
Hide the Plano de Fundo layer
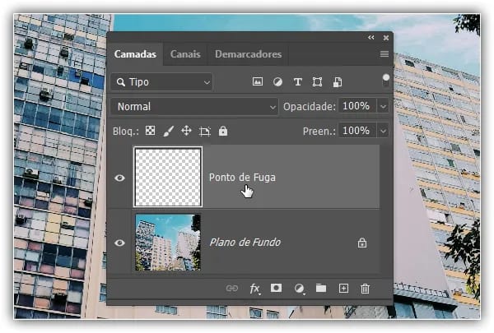click(119, 243)
